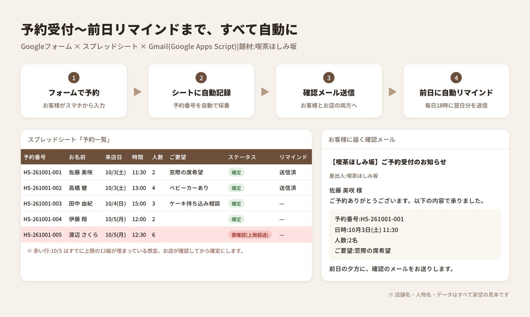Image resolution: width=530 pixels, height=317 pixels.
Task: Click the disclaimer about fictional sample data
Action: (448, 295)
